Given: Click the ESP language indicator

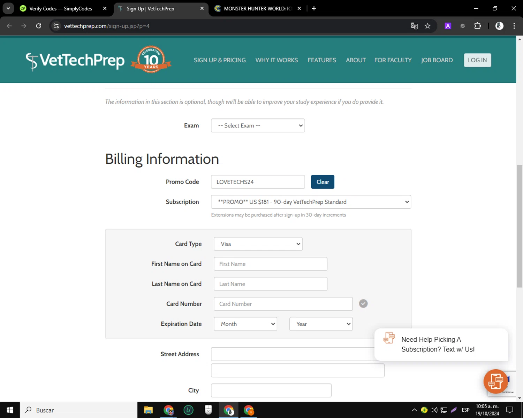Looking at the screenshot, I should tap(465, 410).
